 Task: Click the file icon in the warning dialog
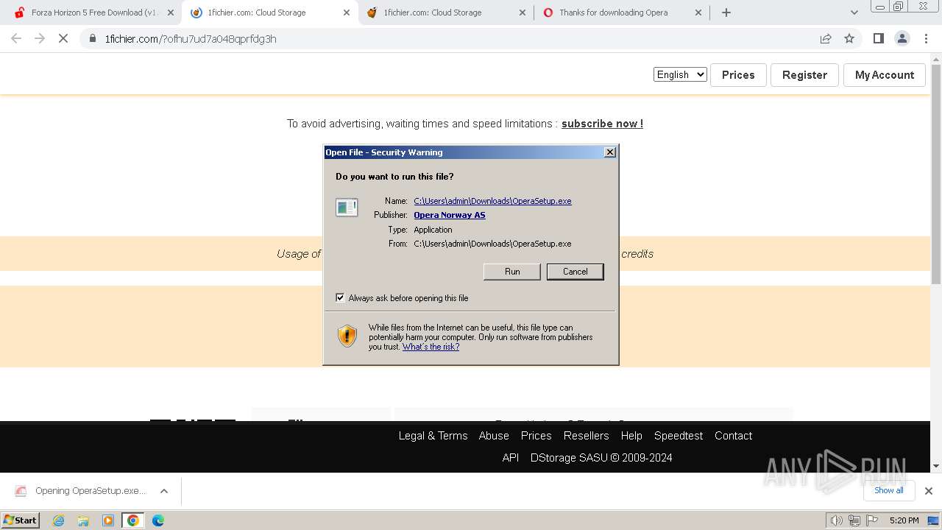(x=347, y=208)
